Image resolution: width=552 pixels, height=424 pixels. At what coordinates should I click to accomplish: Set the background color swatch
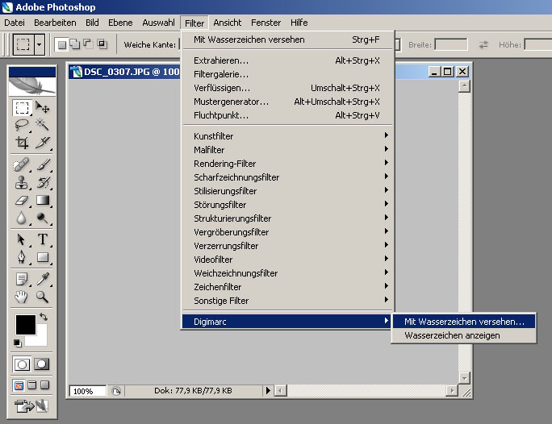[40, 339]
